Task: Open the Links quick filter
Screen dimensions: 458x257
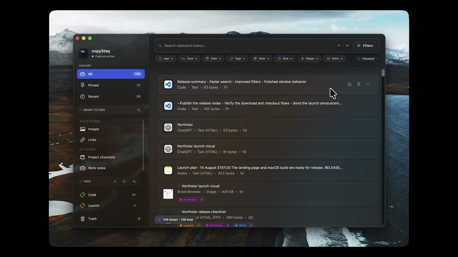Action: pyautogui.click(x=110, y=140)
